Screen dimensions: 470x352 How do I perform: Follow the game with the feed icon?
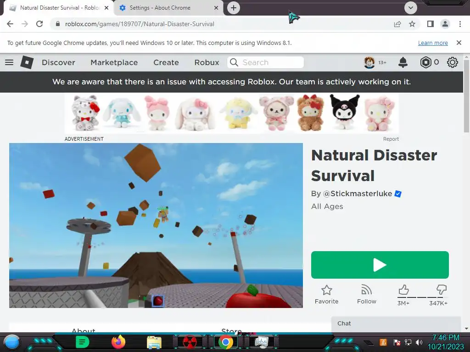click(x=367, y=294)
